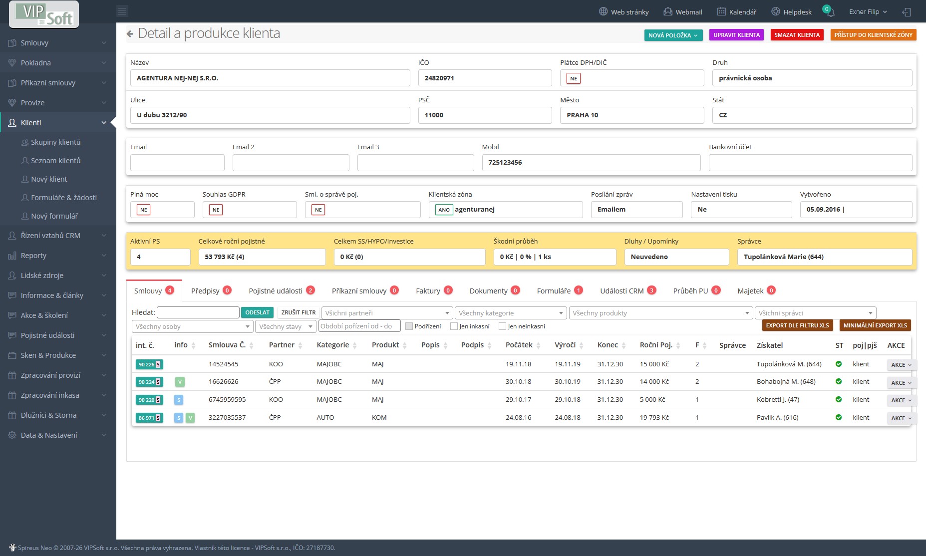926x556 pixels.
Task: Open Webmail from top bar
Action: coord(682,11)
